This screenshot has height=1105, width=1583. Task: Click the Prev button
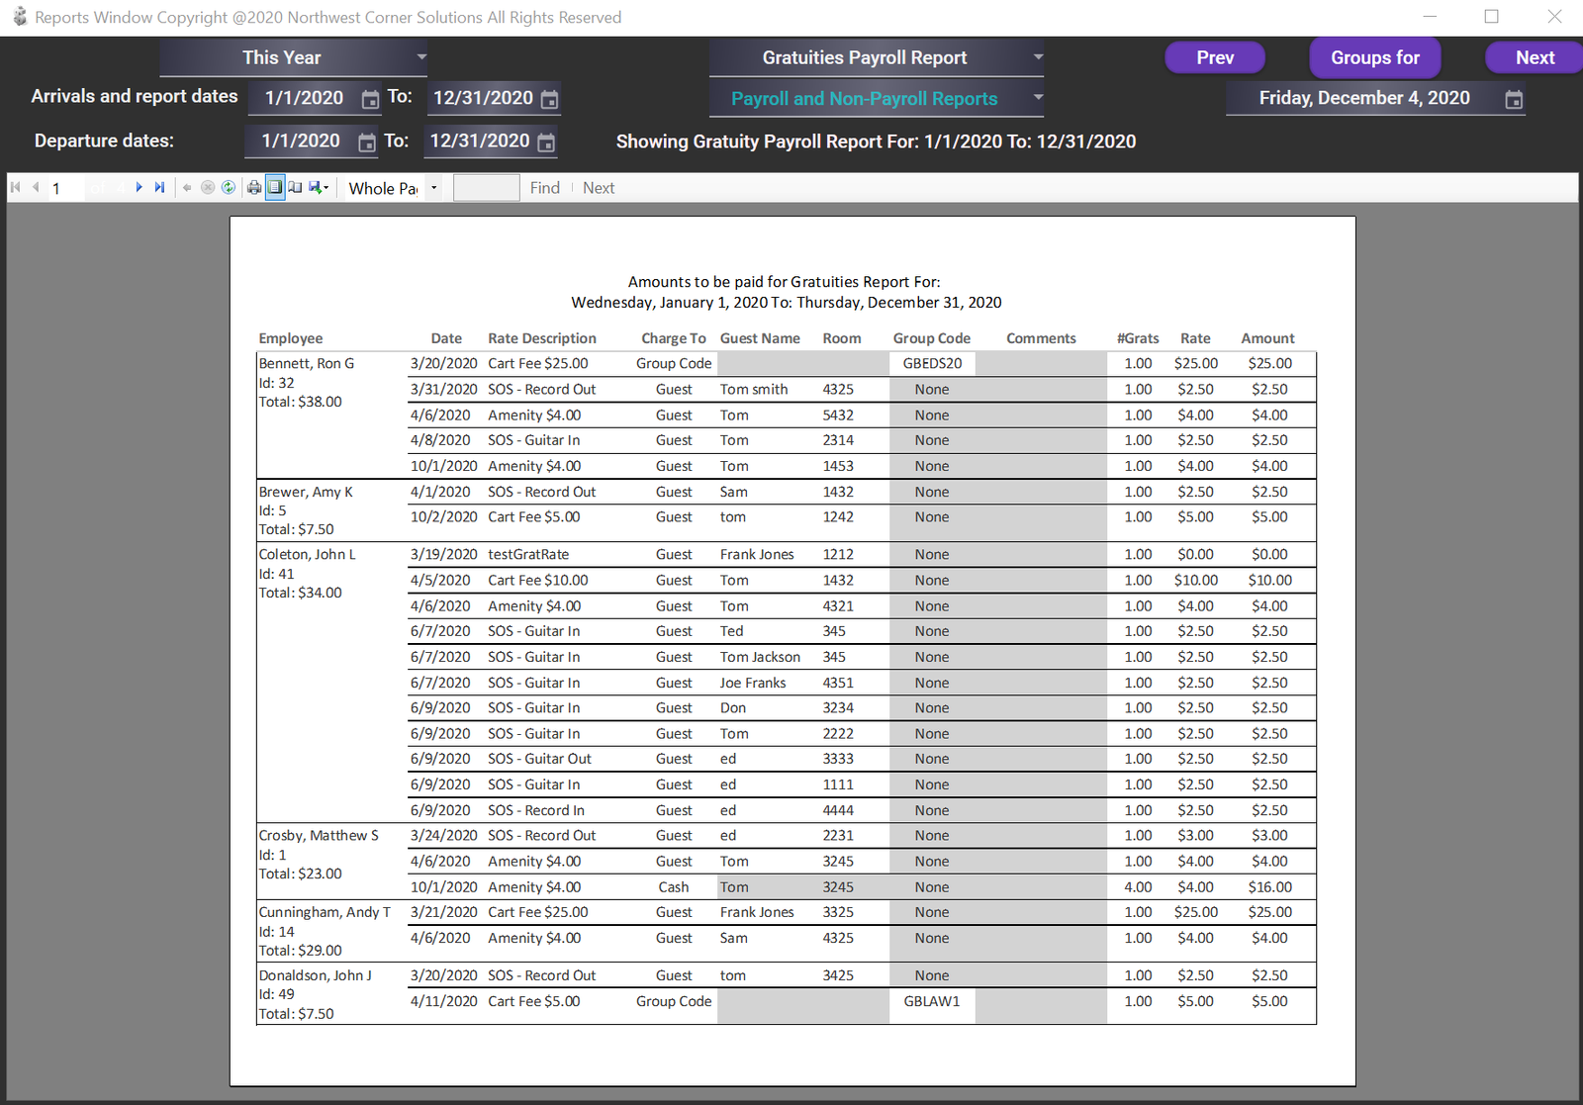1214,57
